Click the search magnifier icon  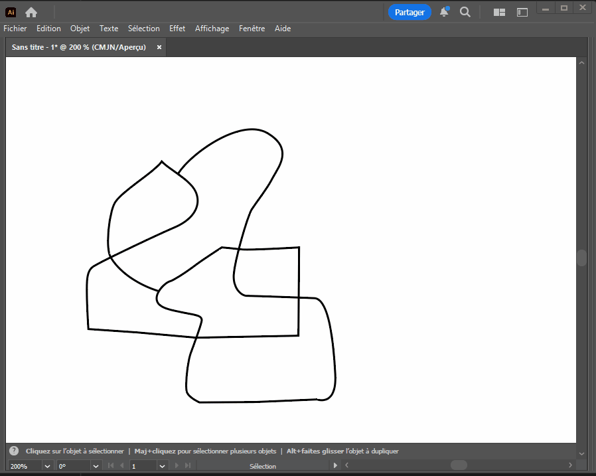(x=465, y=12)
